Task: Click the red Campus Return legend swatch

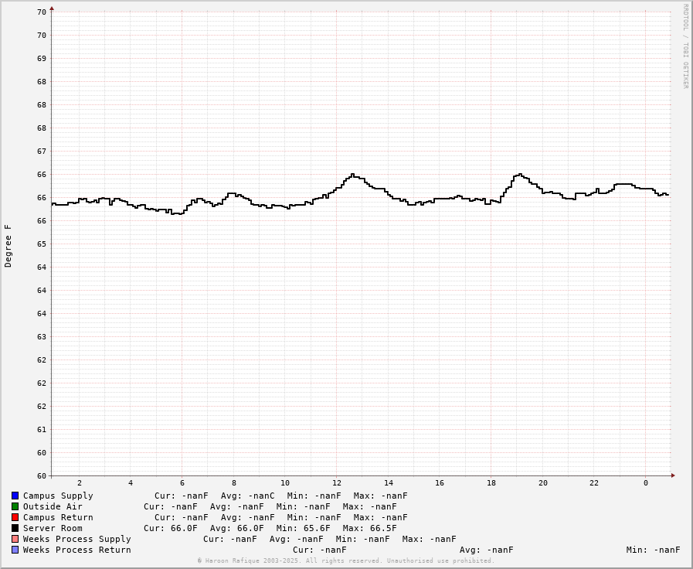Action: 15,517
